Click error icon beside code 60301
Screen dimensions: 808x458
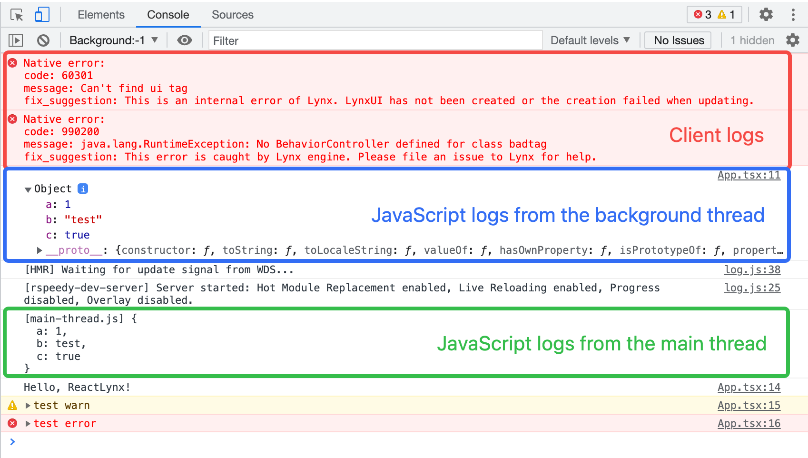(13, 63)
